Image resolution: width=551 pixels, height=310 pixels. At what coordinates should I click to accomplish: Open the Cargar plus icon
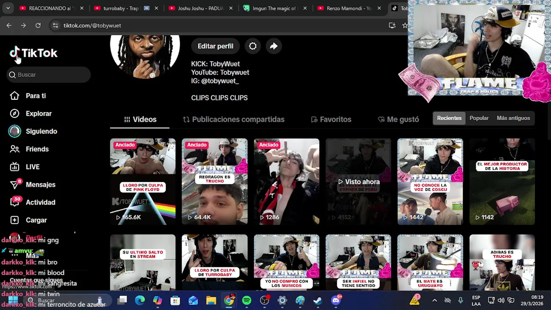tap(15, 220)
